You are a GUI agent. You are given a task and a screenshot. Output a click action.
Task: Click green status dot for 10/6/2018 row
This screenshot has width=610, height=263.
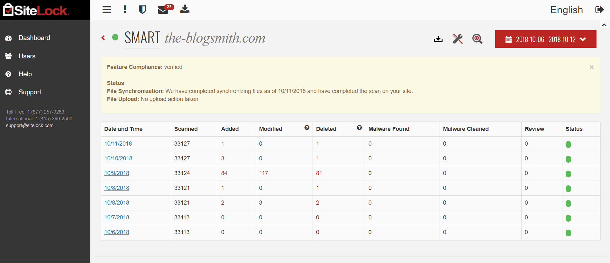(568, 233)
